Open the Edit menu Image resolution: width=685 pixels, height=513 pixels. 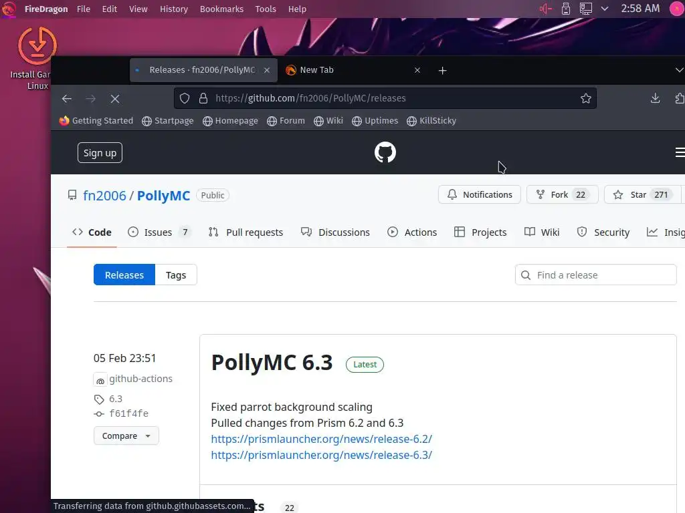pyautogui.click(x=109, y=9)
